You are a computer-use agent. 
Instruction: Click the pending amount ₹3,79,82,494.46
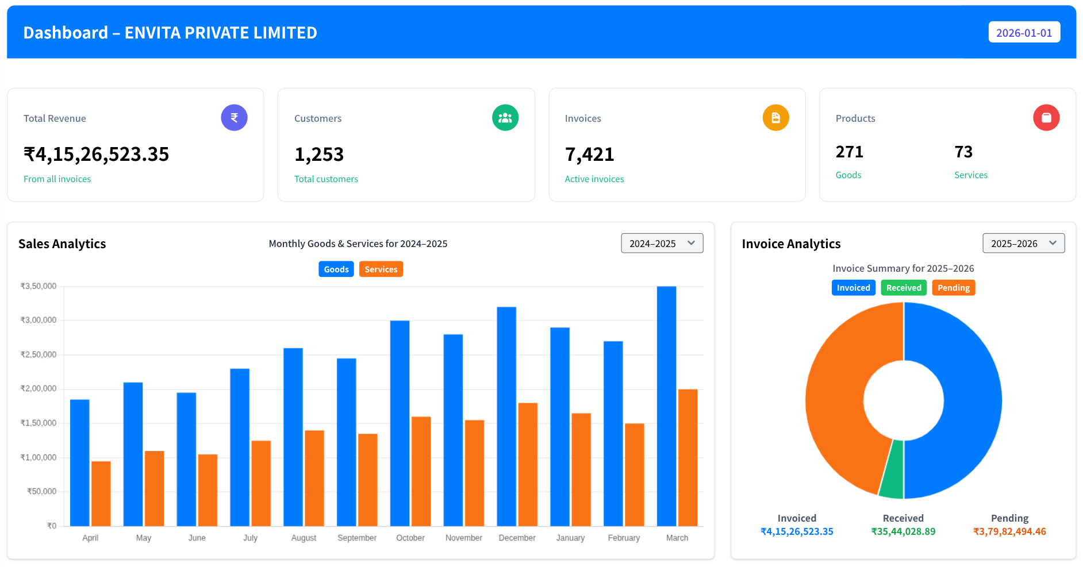click(x=1009, y=532)
